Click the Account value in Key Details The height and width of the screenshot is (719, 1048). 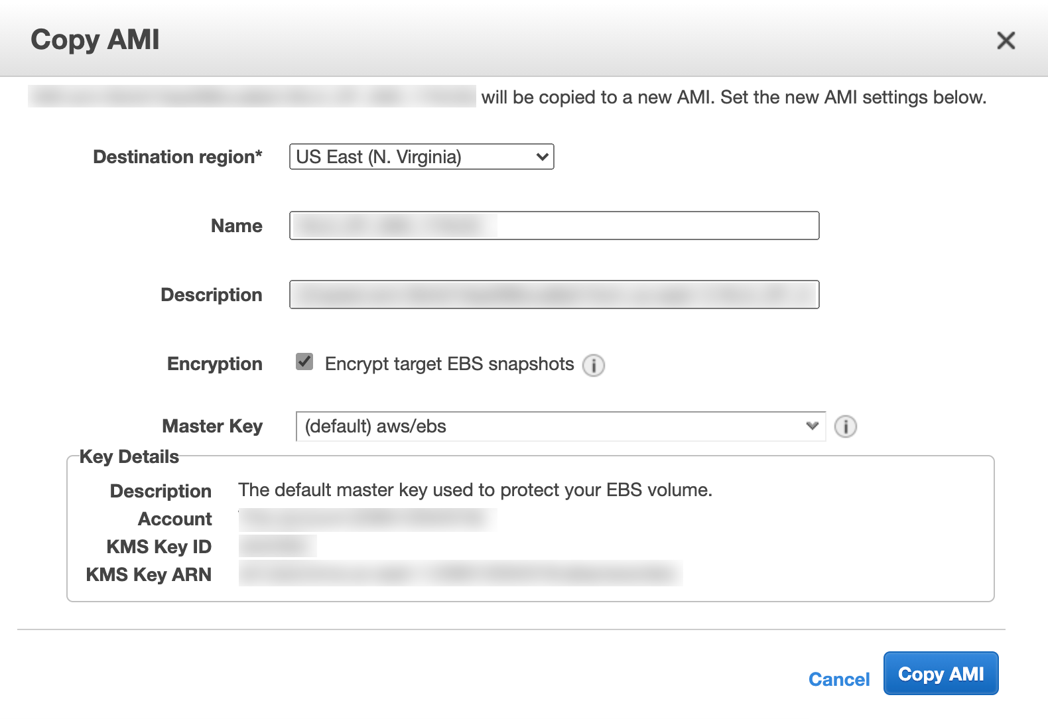click(x=367, y=519)
